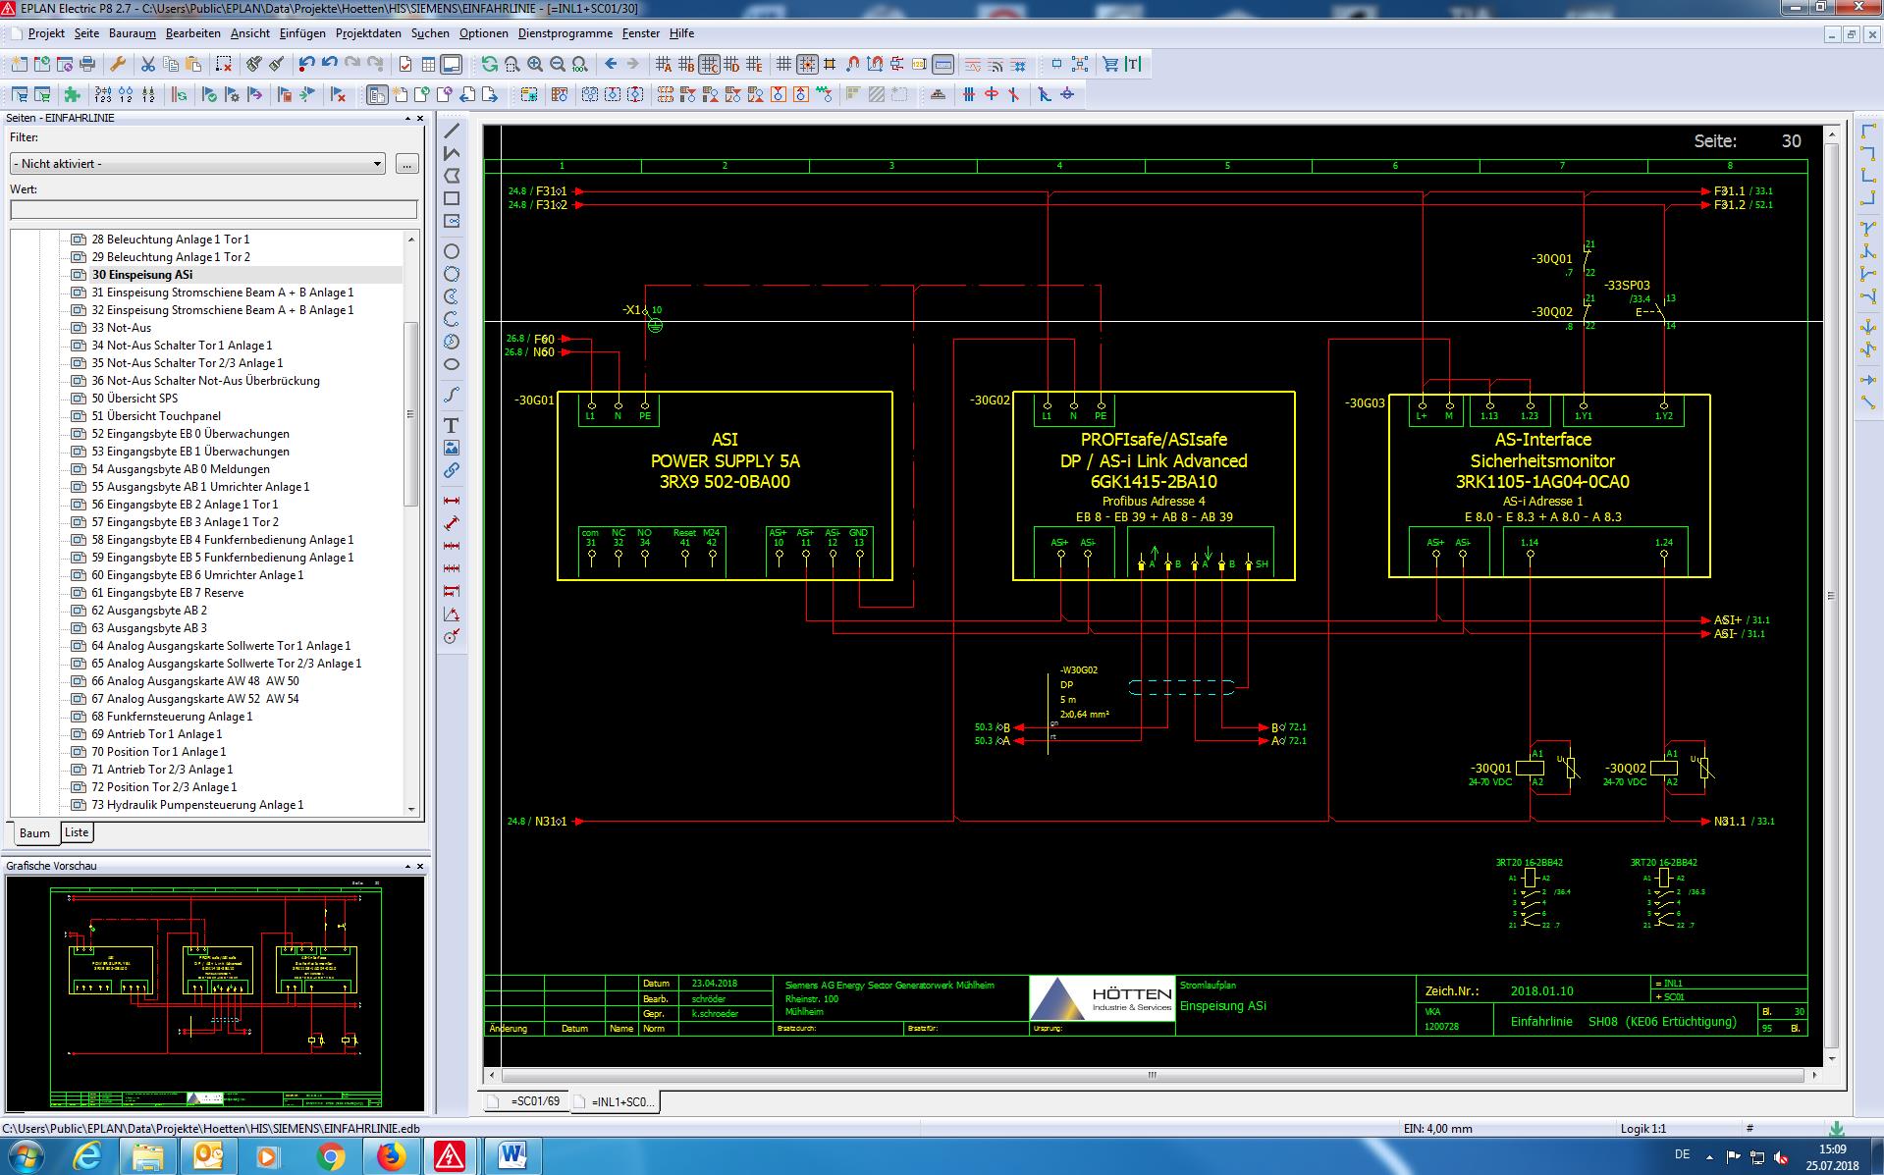Viewport: 1884px width, 1175px height.
Task: Click the Cut scissors icon
Action: pos(147,65)
